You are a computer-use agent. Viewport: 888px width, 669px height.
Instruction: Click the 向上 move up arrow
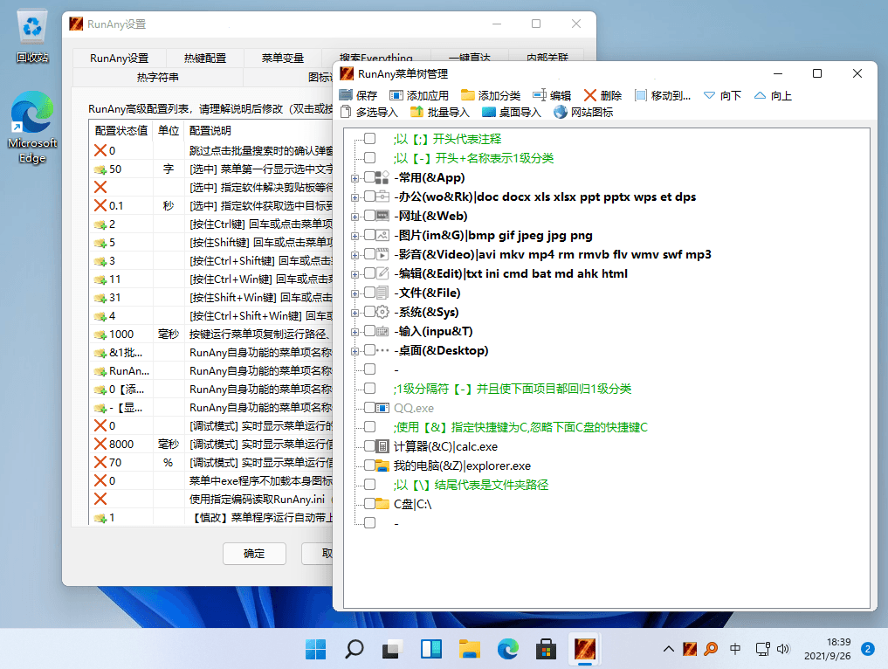pyautogui.click(x=760, y=95)
